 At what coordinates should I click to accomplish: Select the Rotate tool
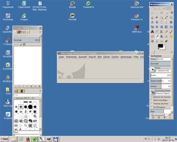point(171,22)
